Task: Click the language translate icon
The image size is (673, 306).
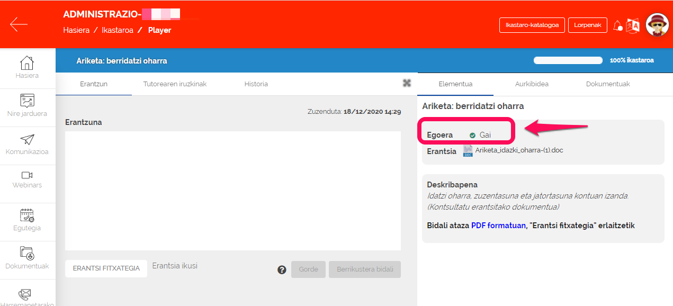Action: click(x=633, y=25)
